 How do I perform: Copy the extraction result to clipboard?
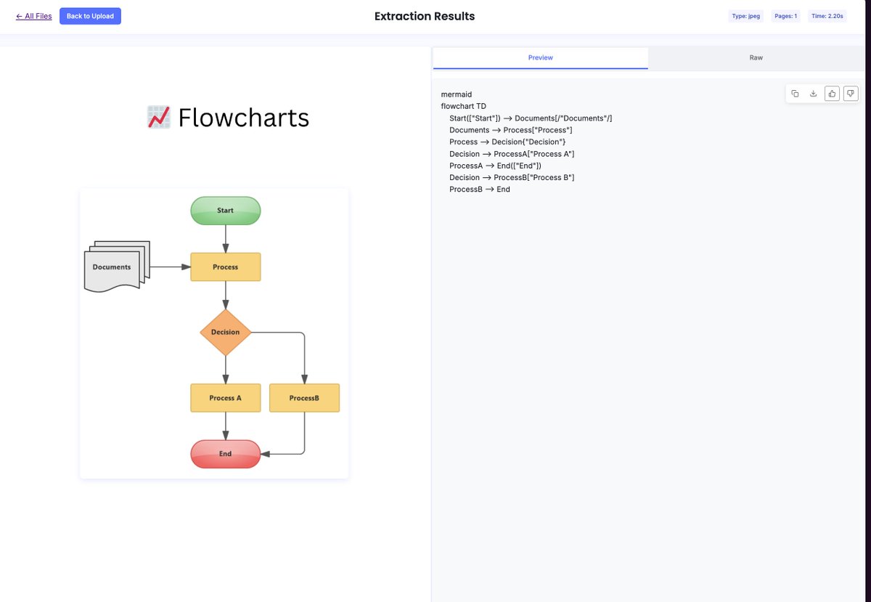click(795, 94)
